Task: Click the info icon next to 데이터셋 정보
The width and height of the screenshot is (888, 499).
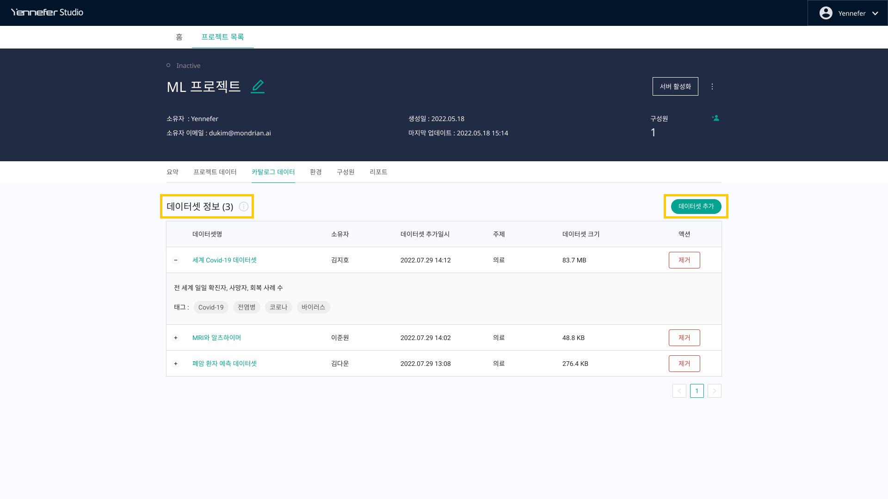Action: pyautogui.click(x=244, y=207)
